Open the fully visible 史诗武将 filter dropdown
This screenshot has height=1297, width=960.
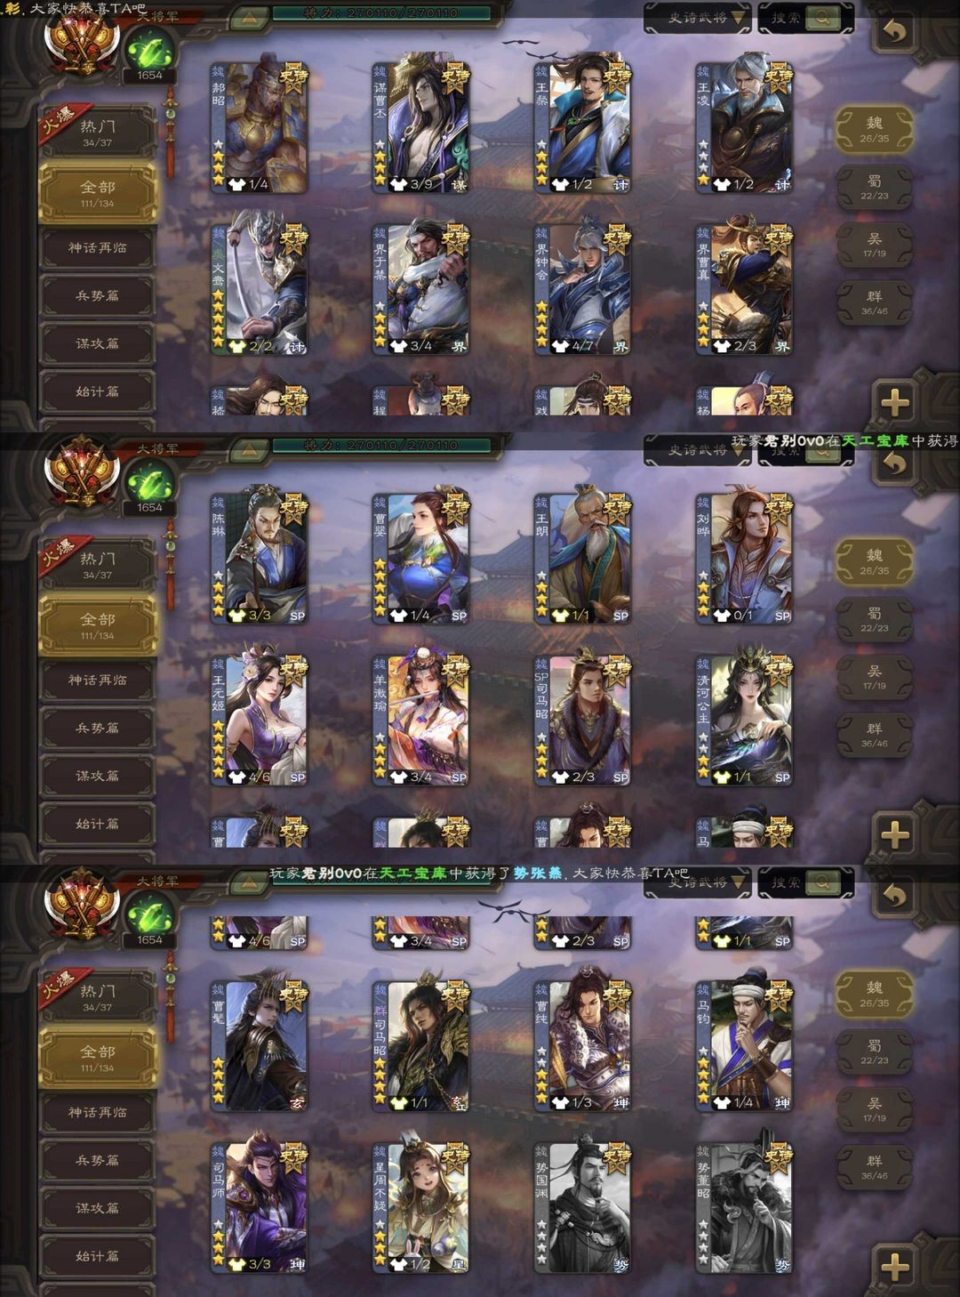(x=698, y=18)
